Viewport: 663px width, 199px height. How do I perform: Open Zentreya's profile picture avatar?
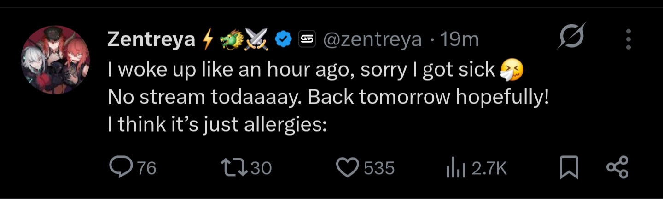(x=55, y=60)
